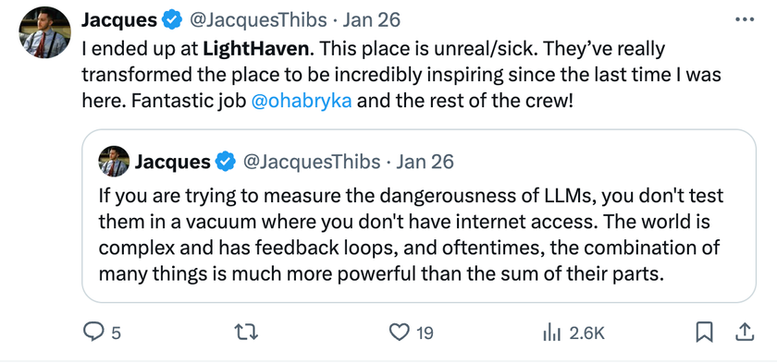Click the Jan 26 timestamp of main tweet
The width and height of the screenshot is (777, 363).
tap(372, 20)
